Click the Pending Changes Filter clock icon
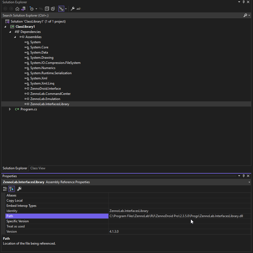This screenshot has width=253, height=253. click(31, 9)
